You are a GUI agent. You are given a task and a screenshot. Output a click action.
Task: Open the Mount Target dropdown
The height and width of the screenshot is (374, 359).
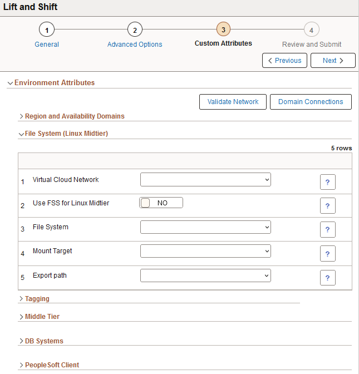coord(205,251)
